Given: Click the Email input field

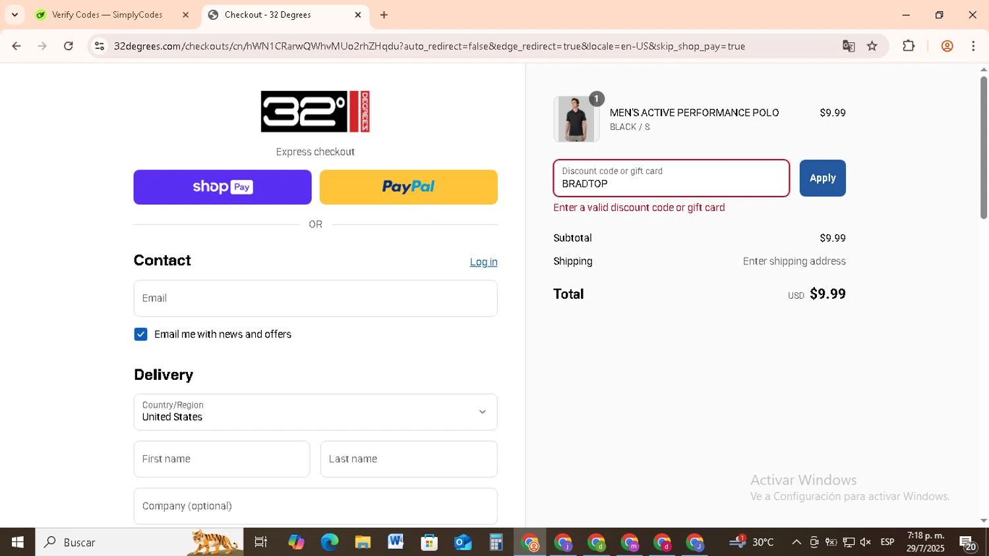Looking at the screenshot, I should [315, 298].
